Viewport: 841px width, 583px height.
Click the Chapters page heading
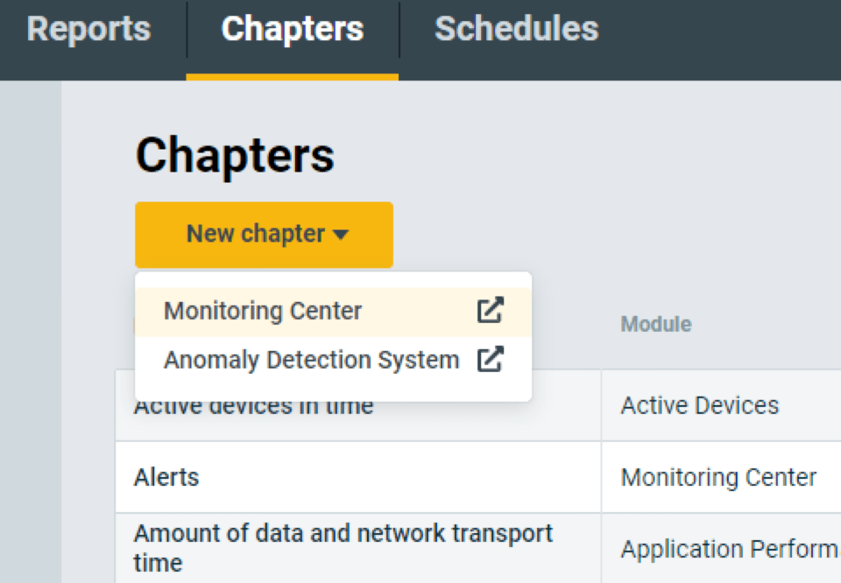[235, 155]
